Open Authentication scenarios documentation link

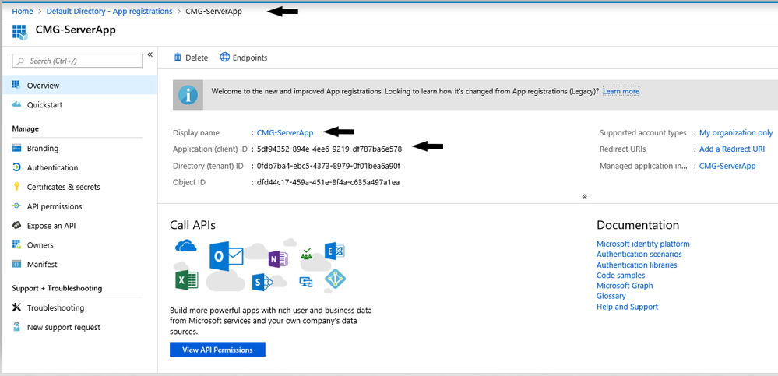tap(639, 254)
